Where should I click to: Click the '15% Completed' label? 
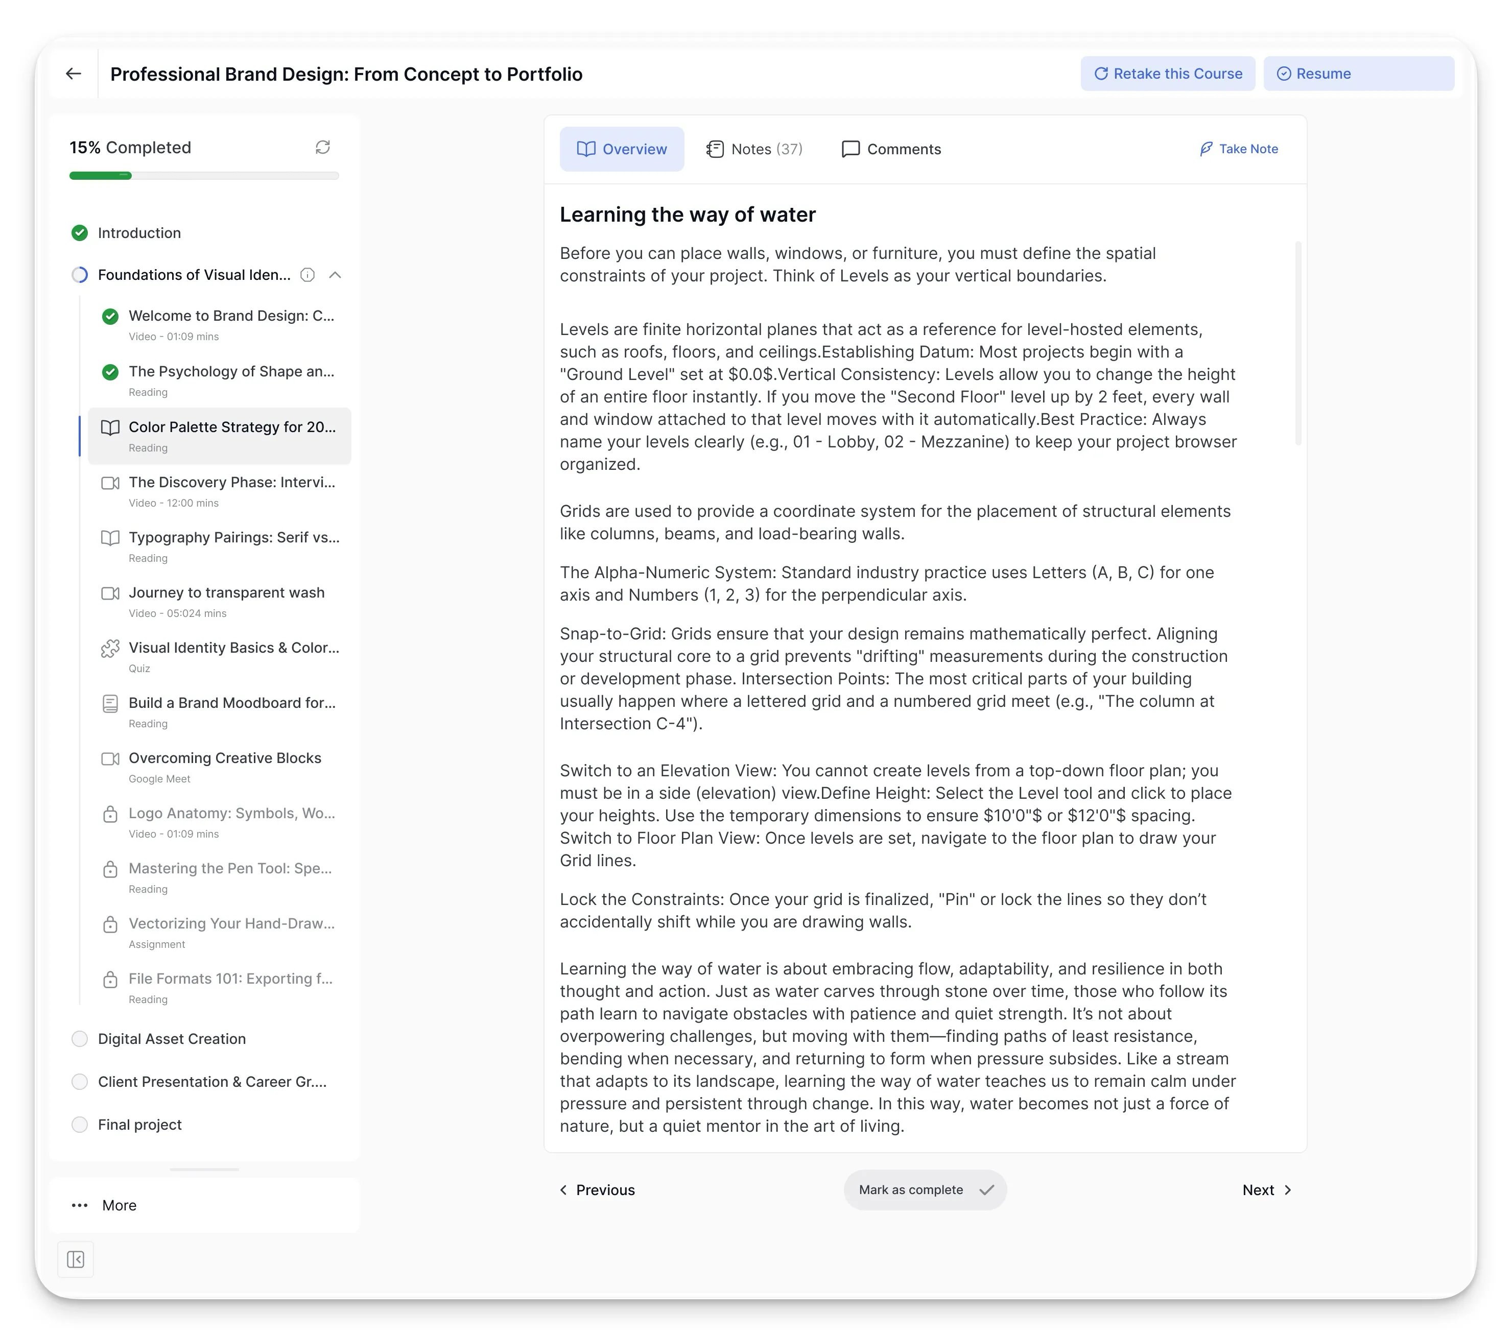pyautogui.click(x=130, y=147)
